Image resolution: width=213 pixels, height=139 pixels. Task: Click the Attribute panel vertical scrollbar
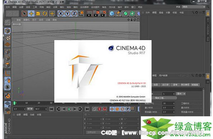point(203,101)
